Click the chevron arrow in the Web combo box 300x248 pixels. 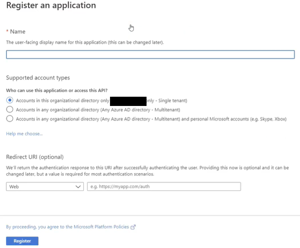[78, 187]
